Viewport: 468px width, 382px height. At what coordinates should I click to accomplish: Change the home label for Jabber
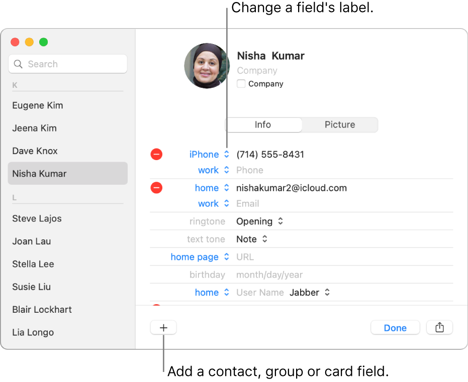(x=212, y=292)
